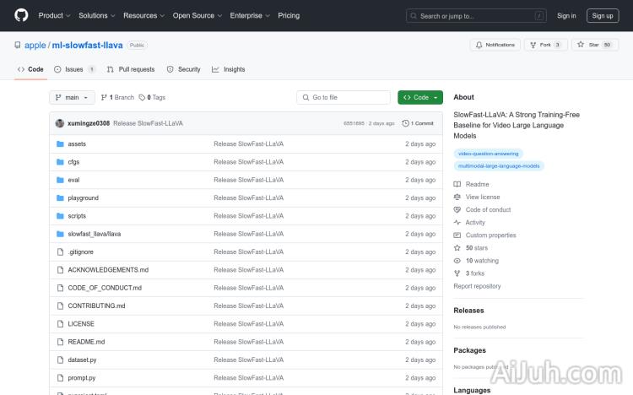Click the Go to file search field
Screen dimensions: 633x395
click(344, 98)
